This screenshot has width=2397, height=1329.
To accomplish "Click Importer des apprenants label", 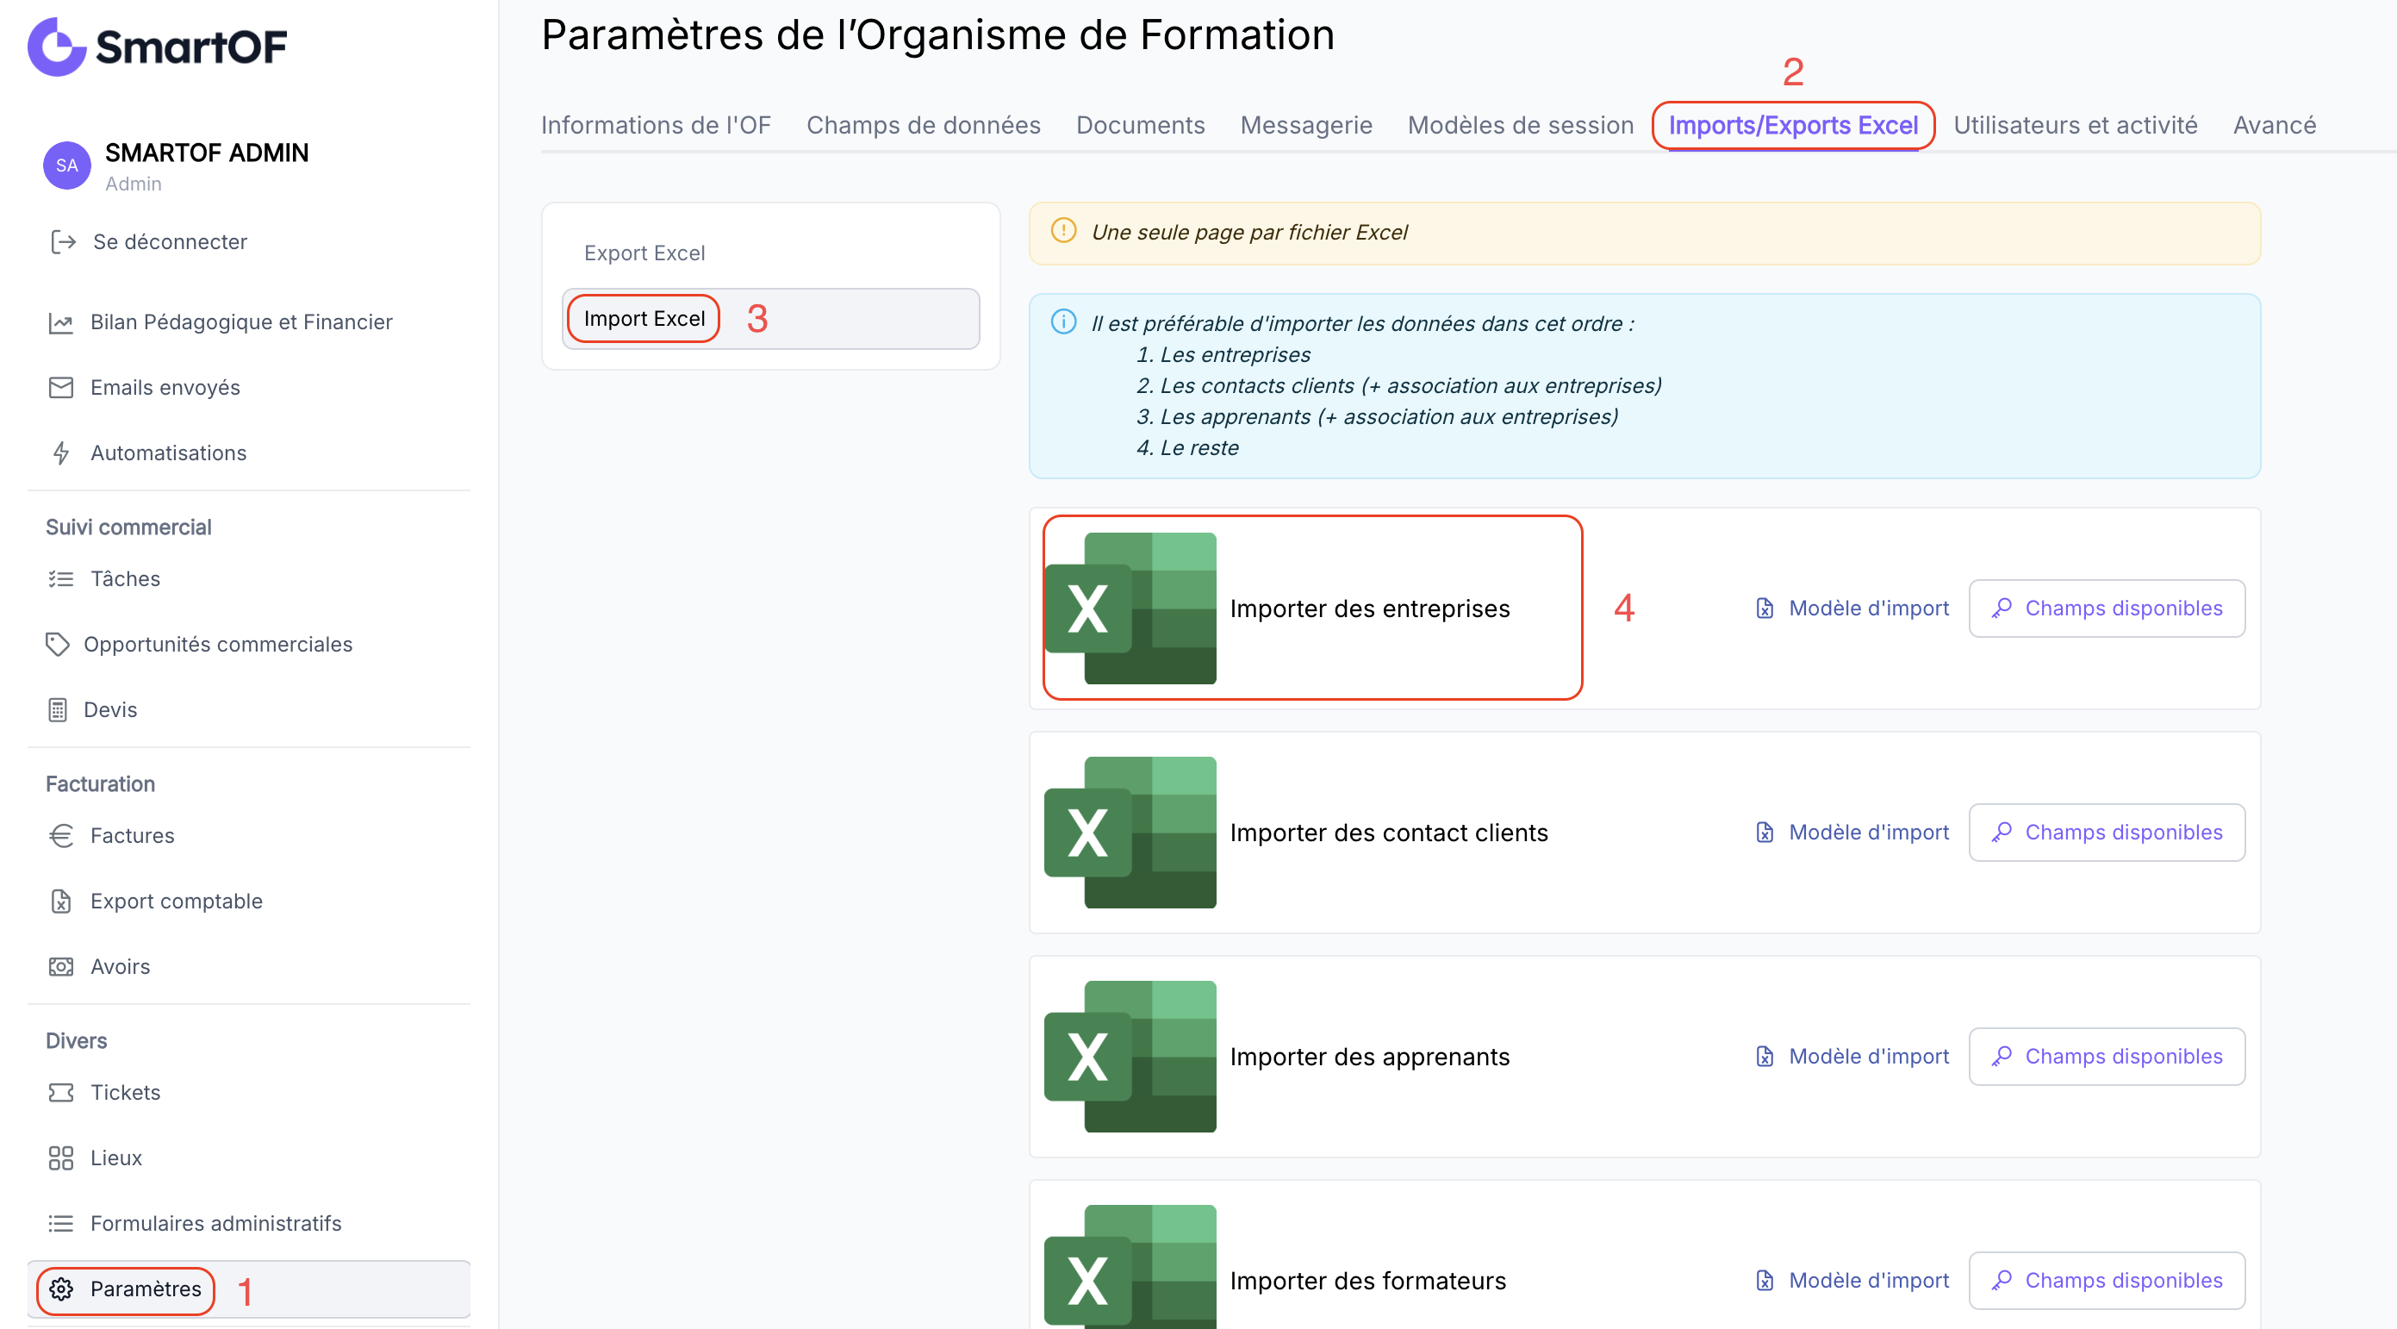I will 1369,1057.
